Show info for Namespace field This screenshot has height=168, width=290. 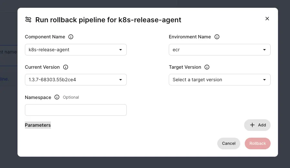57,97
